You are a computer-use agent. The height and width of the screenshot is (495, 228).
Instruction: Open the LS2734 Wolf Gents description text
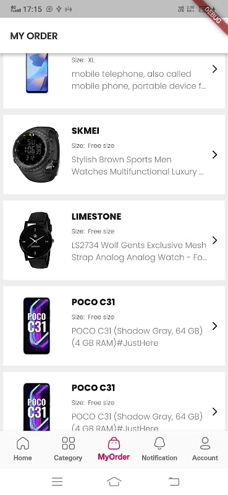coord(139,251)
